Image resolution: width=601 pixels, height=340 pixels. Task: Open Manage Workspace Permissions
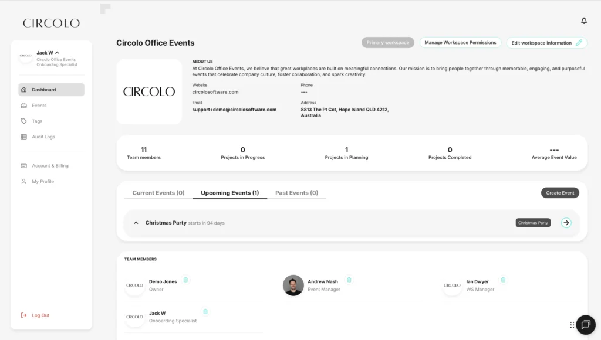pyautogui.click(x=460, y=43)
